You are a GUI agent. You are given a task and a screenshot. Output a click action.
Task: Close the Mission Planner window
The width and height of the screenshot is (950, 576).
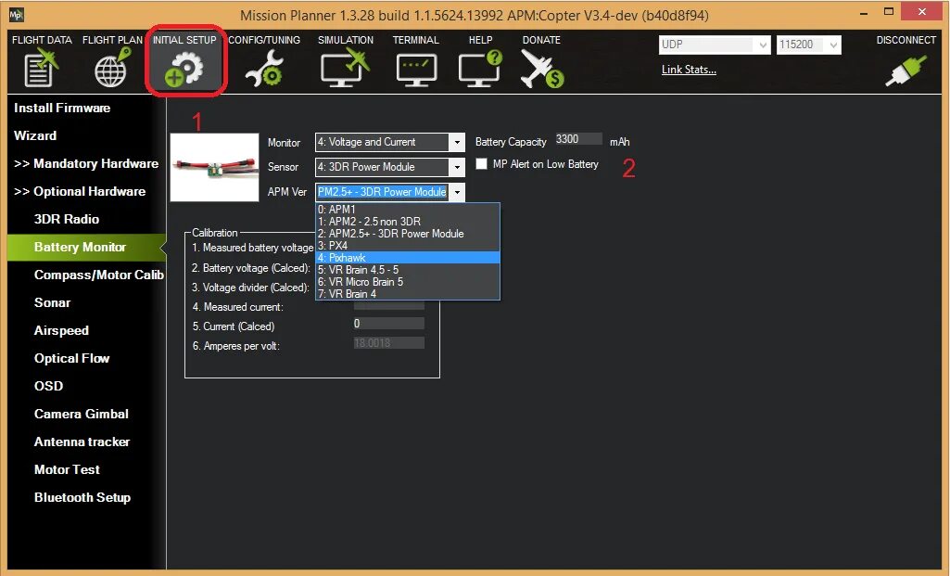coord(921,11)
